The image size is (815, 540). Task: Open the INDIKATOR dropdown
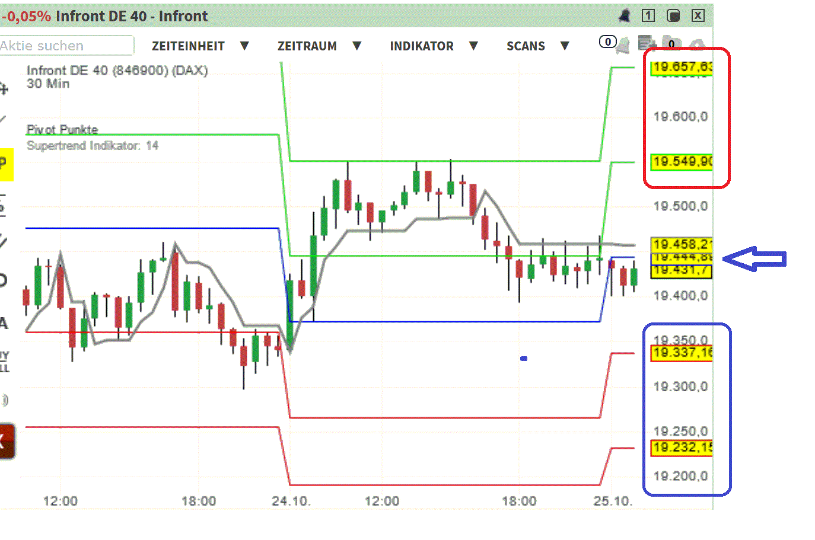(434, 46)
